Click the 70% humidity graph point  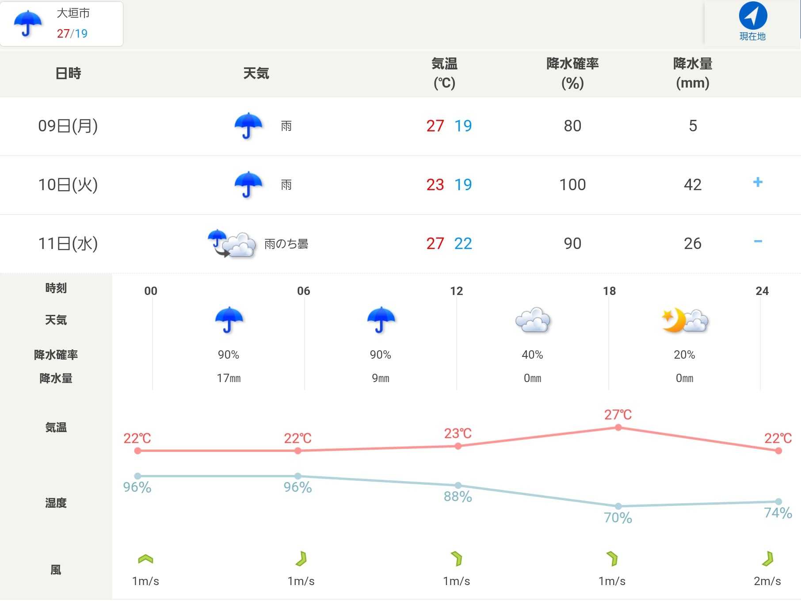coord(618,506)
